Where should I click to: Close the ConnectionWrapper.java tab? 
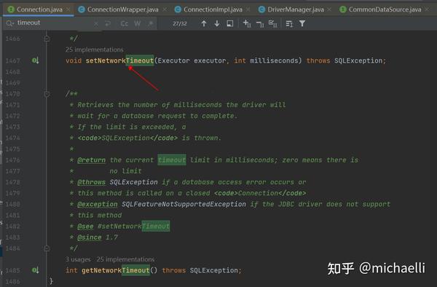(x=165, y=9)
